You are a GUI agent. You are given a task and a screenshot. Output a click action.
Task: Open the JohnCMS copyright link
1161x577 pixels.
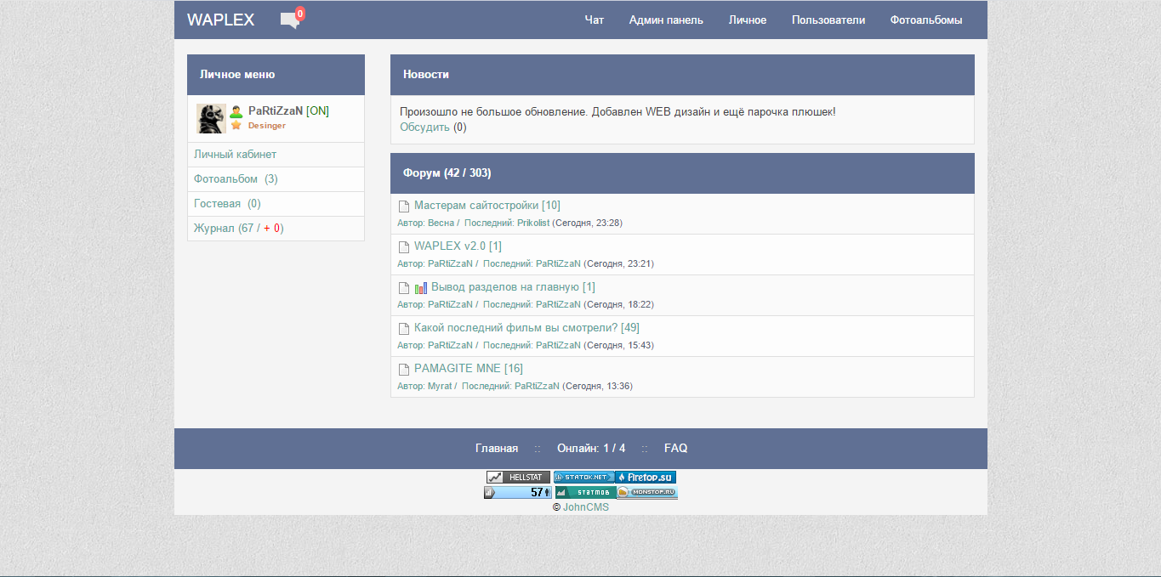click(x=586, y=507)
